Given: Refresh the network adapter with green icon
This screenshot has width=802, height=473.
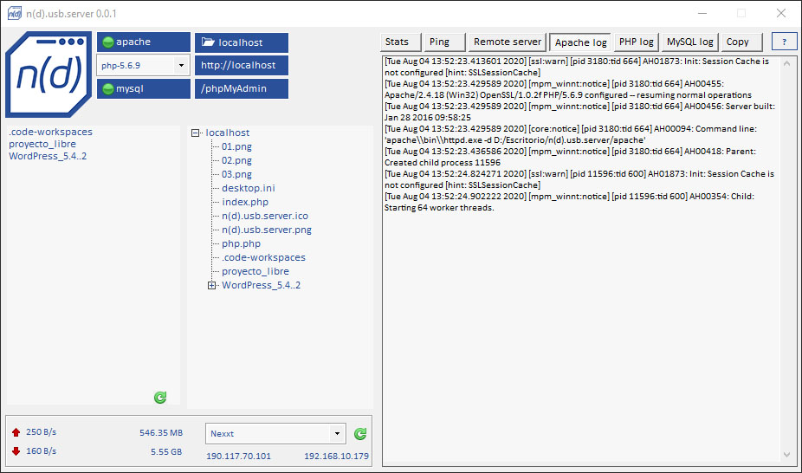Looking at the screenshot, I should click(x=360, y=434).
